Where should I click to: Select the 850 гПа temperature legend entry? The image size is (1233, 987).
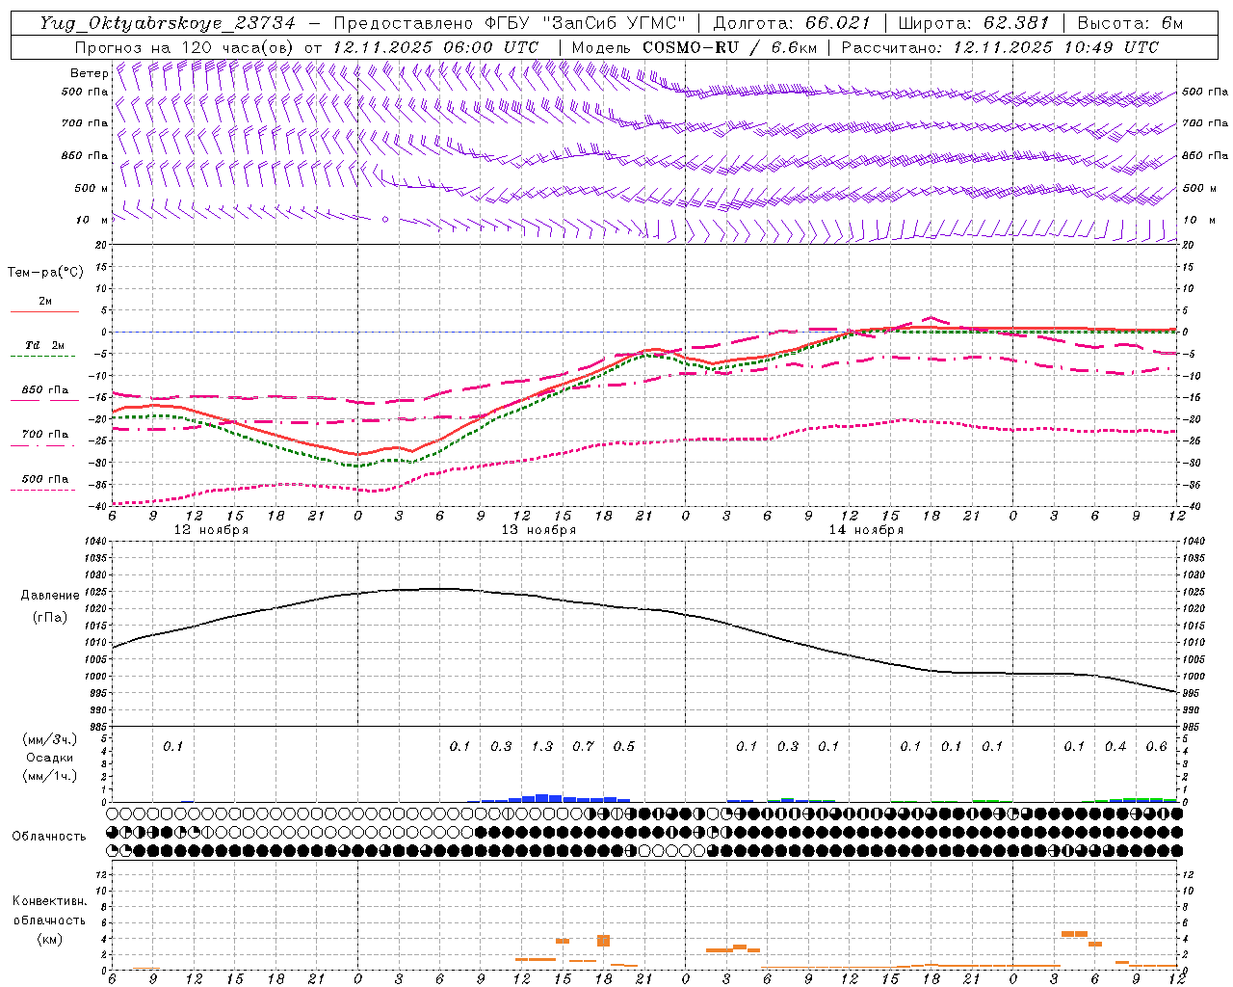coord(45,389)
